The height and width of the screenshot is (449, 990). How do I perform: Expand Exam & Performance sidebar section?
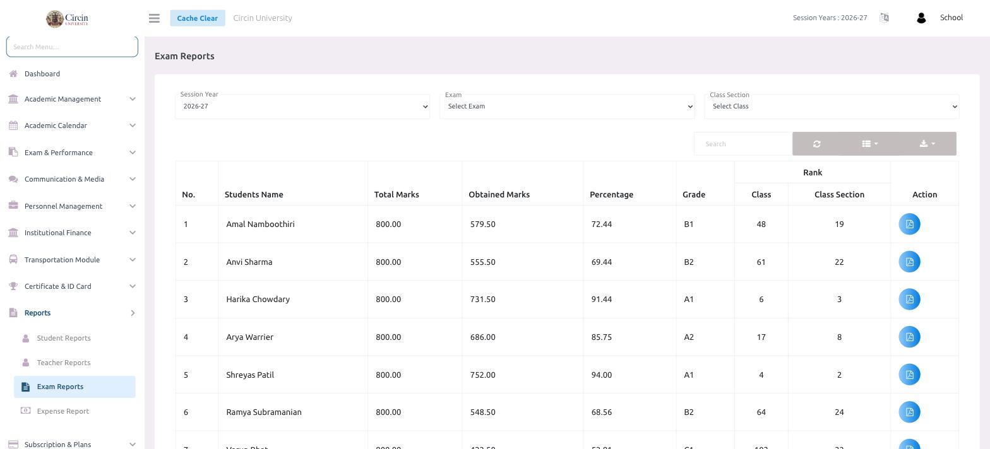point(72,153)
